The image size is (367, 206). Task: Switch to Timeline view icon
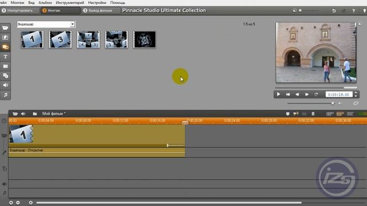tap(340, 114)
